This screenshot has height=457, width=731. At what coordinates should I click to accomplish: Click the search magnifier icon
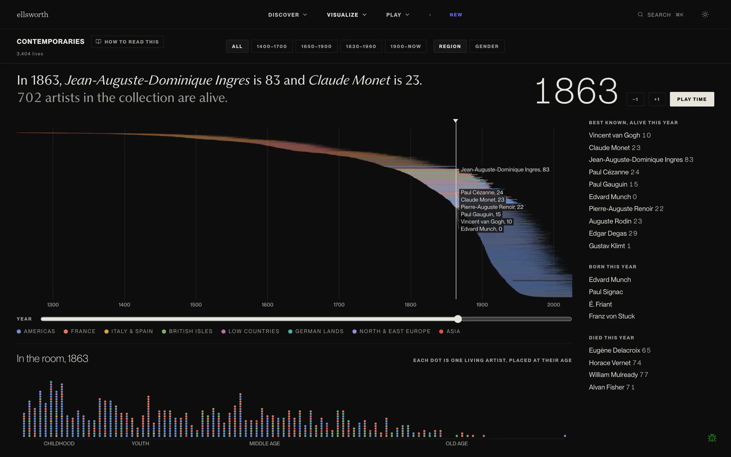(640, 15)
